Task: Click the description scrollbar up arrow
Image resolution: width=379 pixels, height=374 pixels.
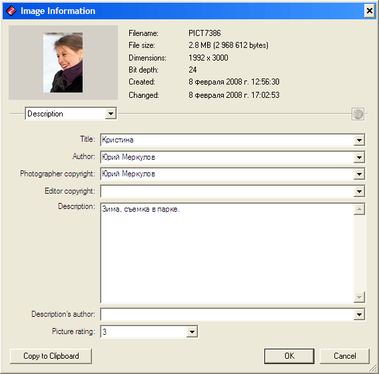Action: coord(359,210)
